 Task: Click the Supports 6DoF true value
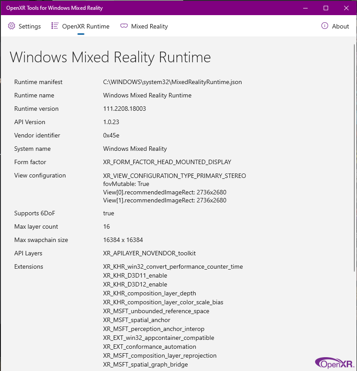click(108, 213)
